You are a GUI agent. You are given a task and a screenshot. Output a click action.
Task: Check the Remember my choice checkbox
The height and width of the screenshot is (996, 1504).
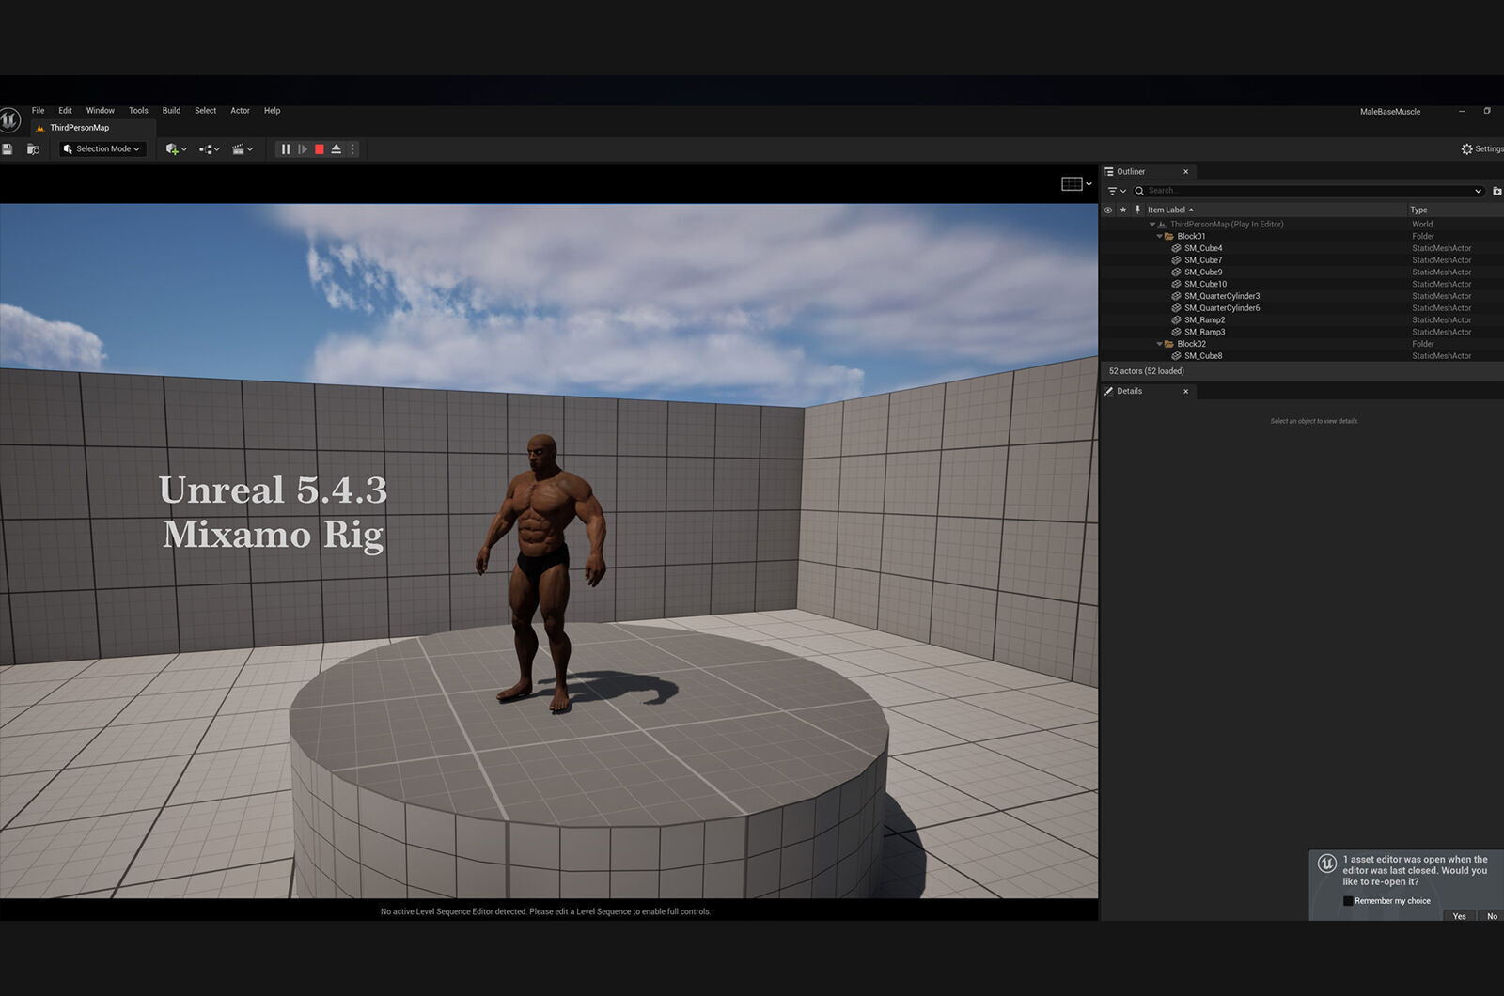(1348, 901)
